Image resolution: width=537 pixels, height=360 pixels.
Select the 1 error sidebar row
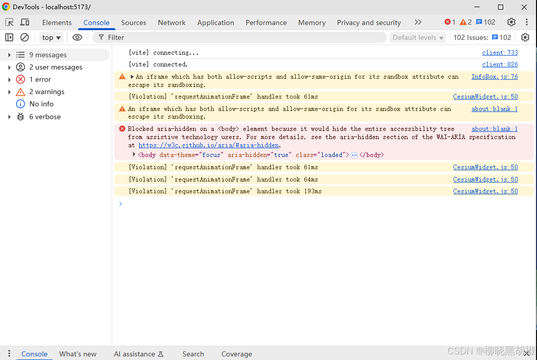[55, 79]
